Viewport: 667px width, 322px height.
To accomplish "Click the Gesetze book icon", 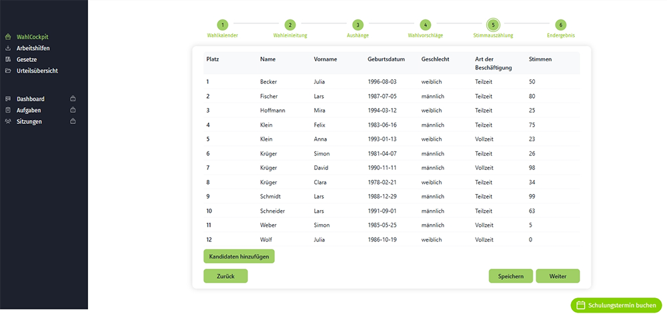I will 8,59.
